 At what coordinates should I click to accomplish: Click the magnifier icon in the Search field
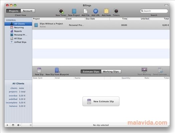point(142,11)
